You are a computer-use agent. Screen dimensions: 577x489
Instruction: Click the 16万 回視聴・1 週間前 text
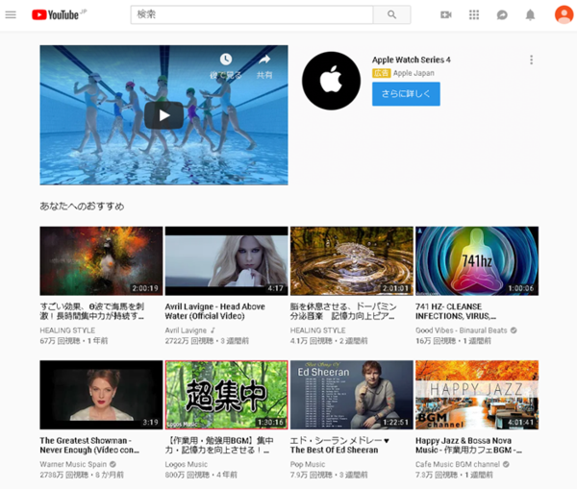[453, 341]
